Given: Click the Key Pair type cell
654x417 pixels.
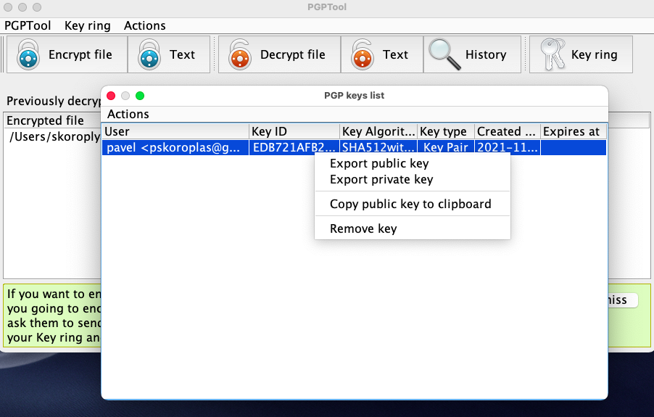Looking at the screenshot, I should [x=446, y=148].
